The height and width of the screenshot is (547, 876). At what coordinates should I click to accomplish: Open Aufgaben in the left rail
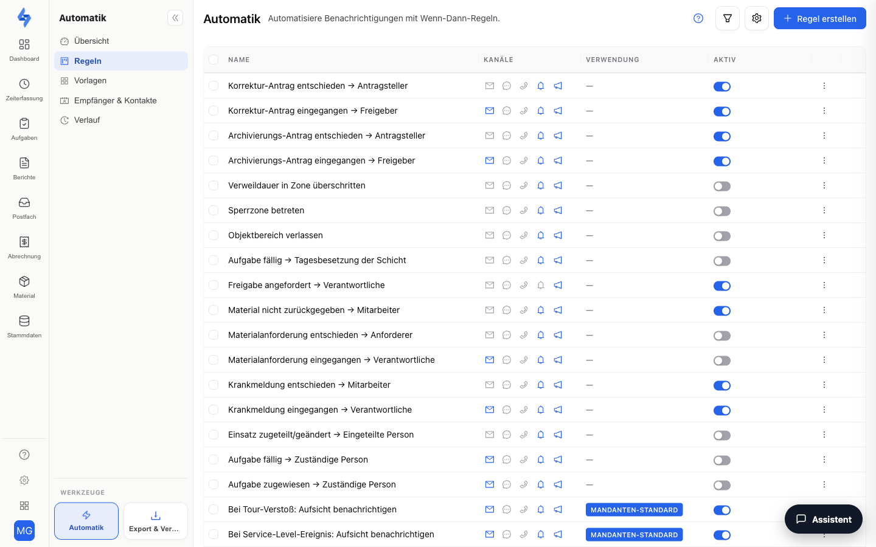coord(24,129)
